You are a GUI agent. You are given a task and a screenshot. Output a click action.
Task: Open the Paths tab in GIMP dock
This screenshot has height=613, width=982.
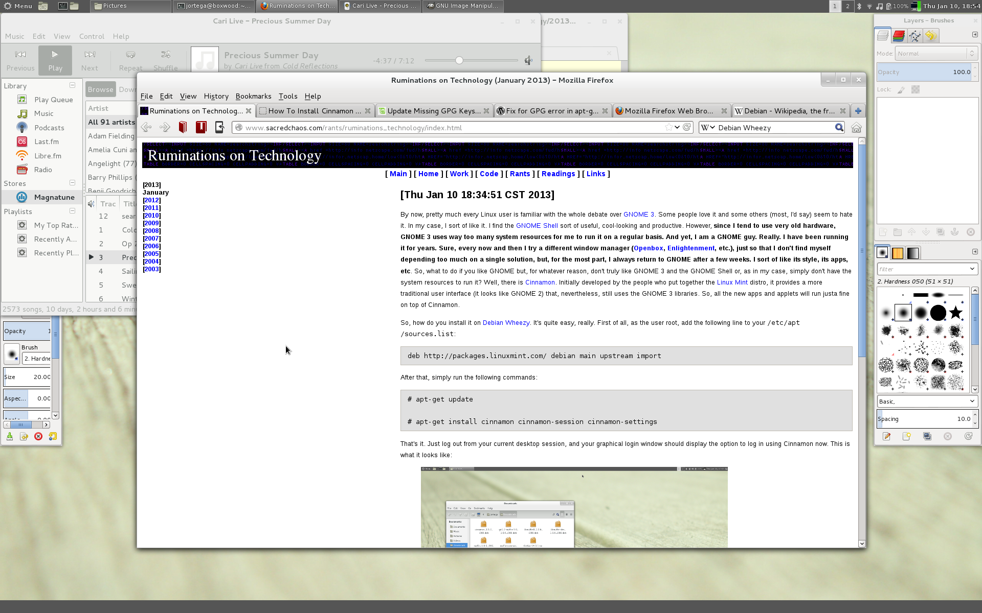tap(914, 35)
